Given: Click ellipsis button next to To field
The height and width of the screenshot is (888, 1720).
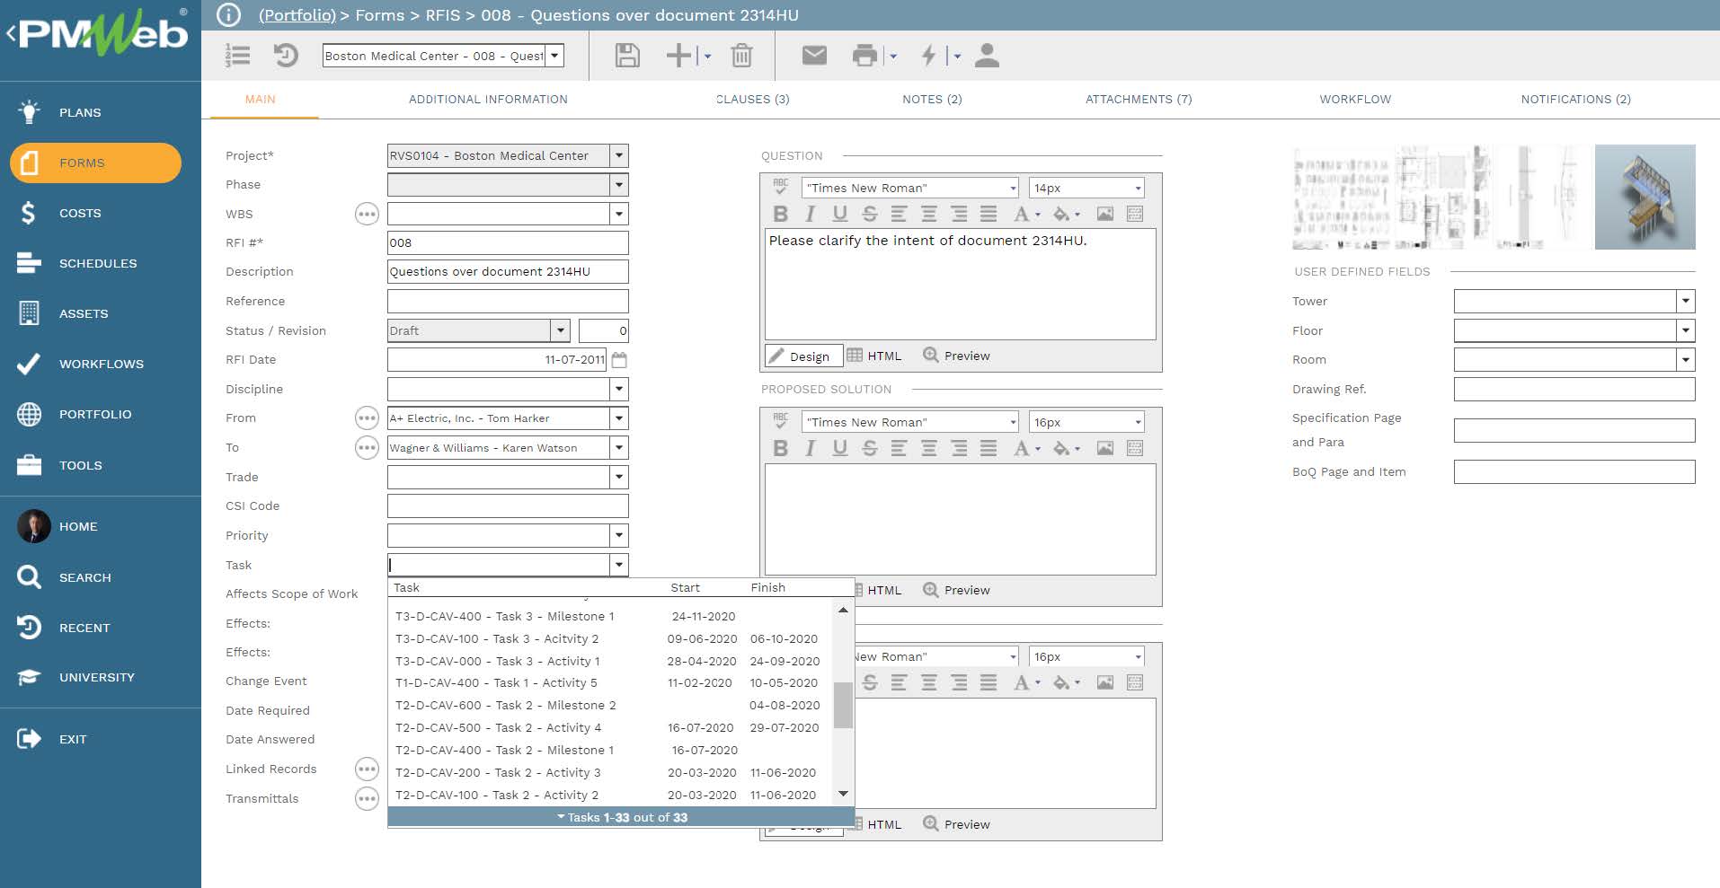Looking at the screenshot, I should [367, 447].
